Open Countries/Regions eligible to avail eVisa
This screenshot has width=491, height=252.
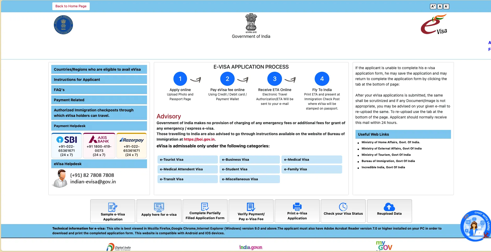(99, 69)
